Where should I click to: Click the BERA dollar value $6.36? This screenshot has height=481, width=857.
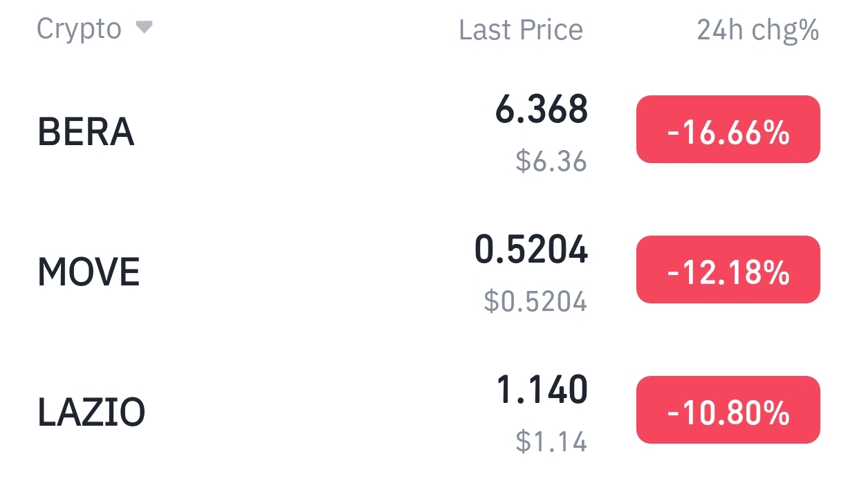tap(551, 161)
